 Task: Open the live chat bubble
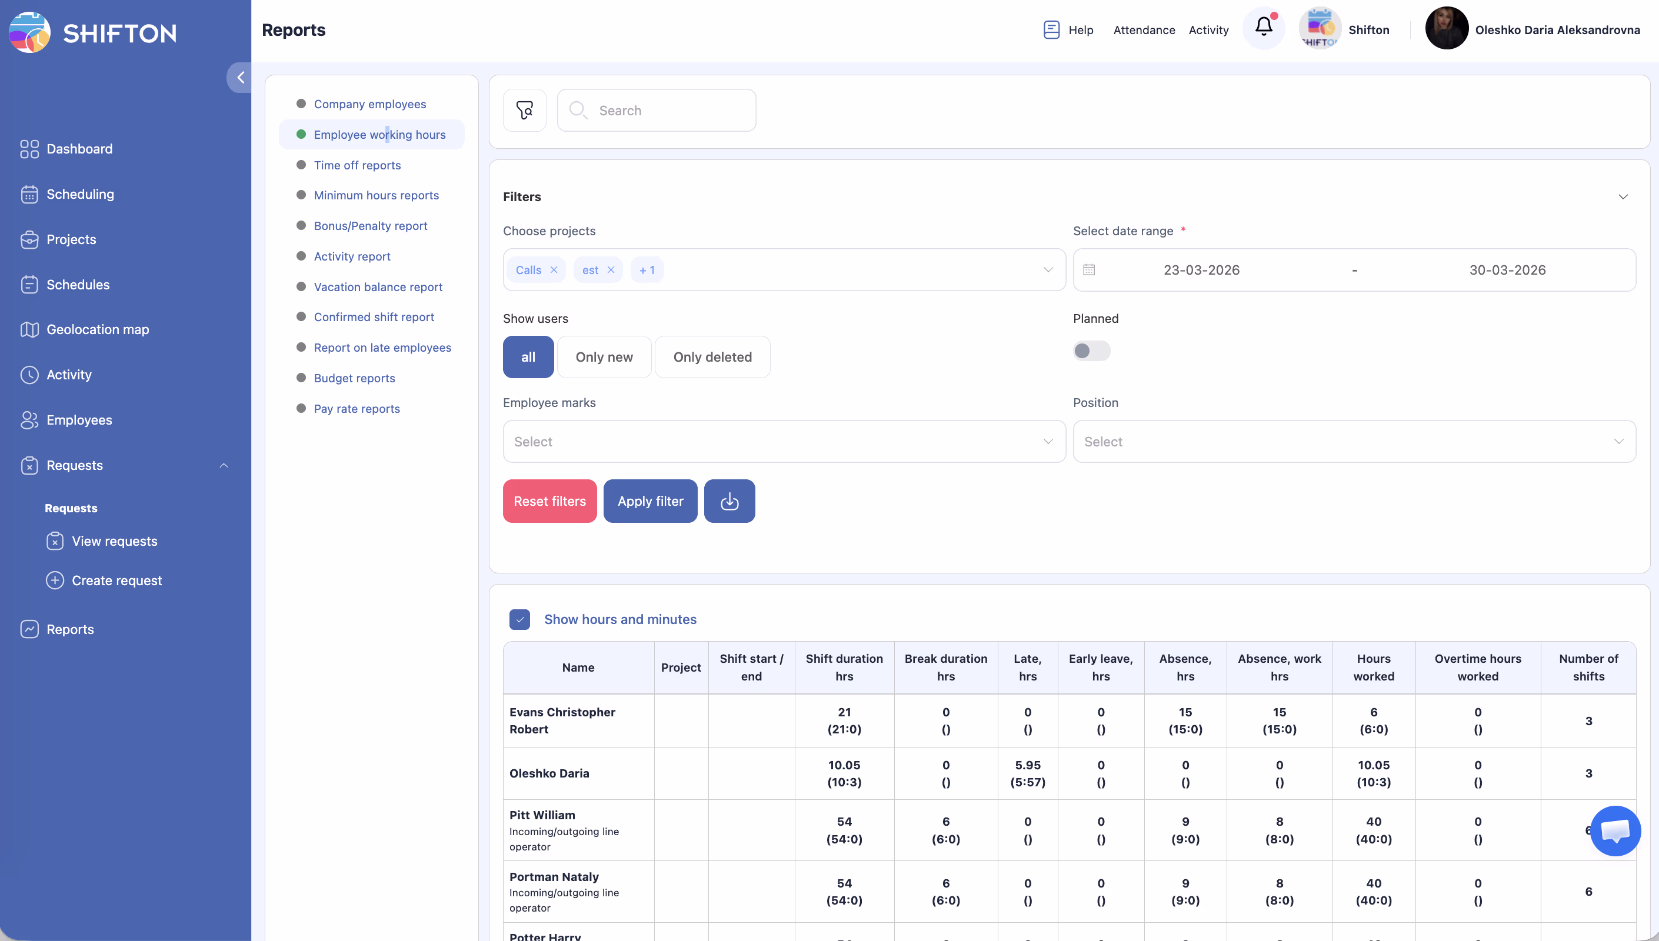[1614, 830]
